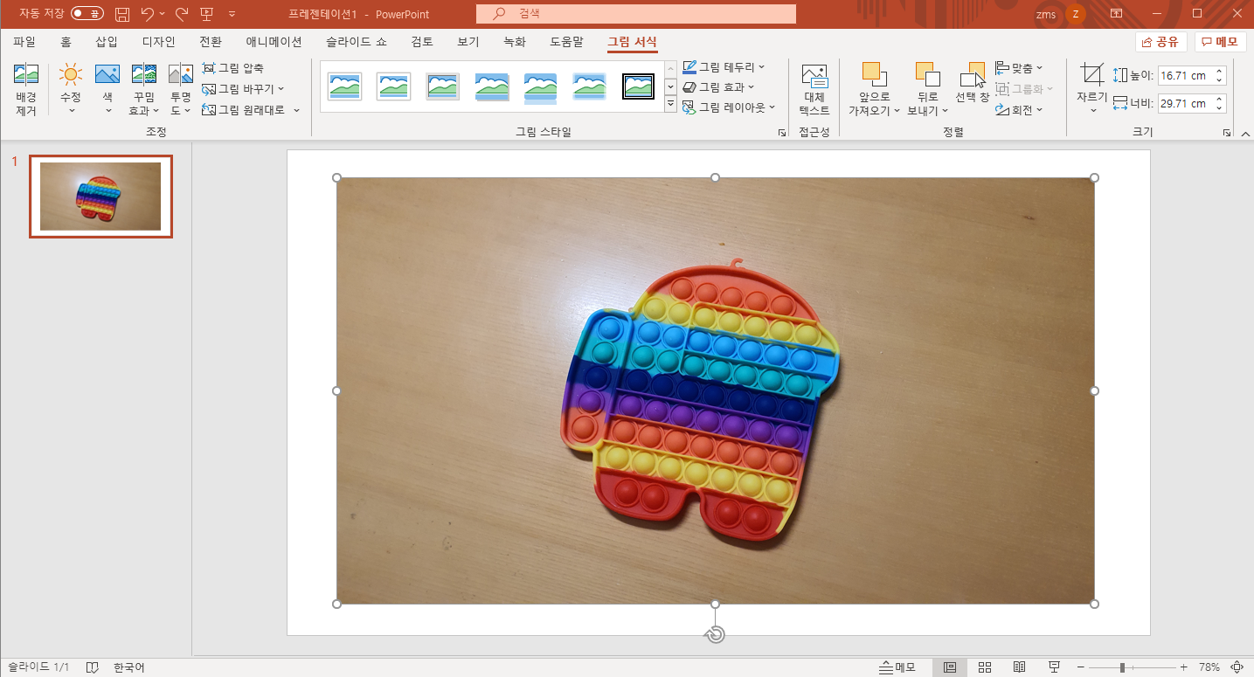1254x677 pixels.
Task: Switch to Animations (애니메이션) tab
Action: [274, 41]
